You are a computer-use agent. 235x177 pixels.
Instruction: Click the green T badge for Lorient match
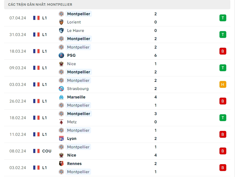tap(223, 18)
